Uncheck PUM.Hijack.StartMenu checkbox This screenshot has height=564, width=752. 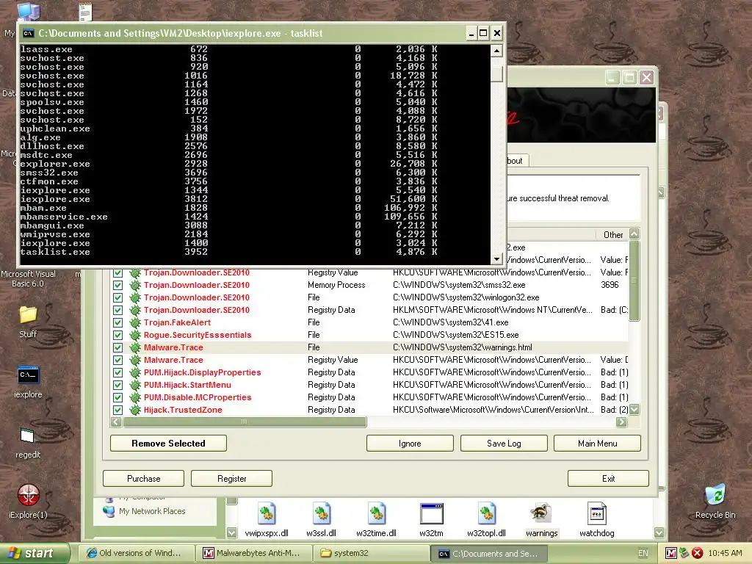(117, 385)
